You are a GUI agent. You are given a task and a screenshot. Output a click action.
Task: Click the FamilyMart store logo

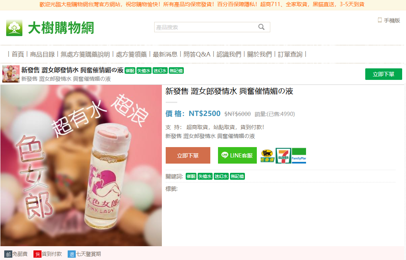coord(299,156)
